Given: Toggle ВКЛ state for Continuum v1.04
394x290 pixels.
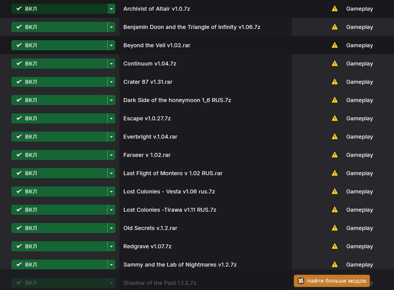Looking at the screenshot, I should pos(59,64).
